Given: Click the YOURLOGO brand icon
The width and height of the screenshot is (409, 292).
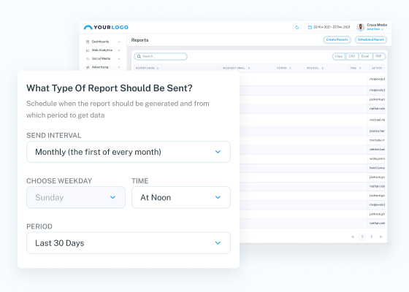Looking at the screenshot, I should 88,27.
